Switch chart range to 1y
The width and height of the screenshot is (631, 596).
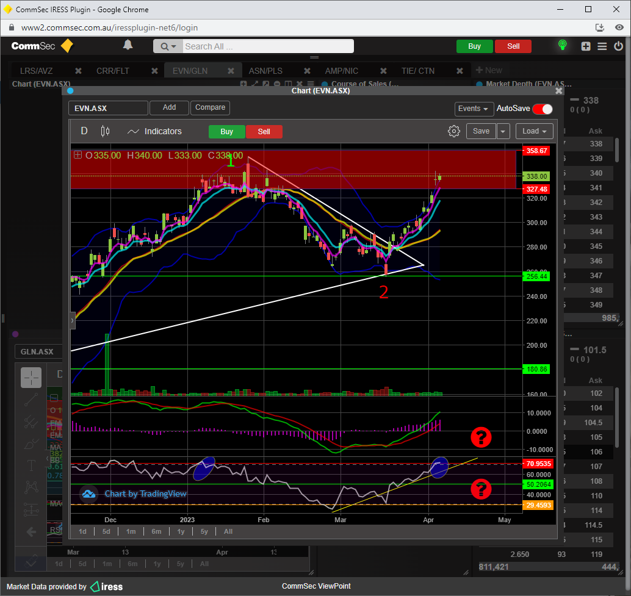181,531
